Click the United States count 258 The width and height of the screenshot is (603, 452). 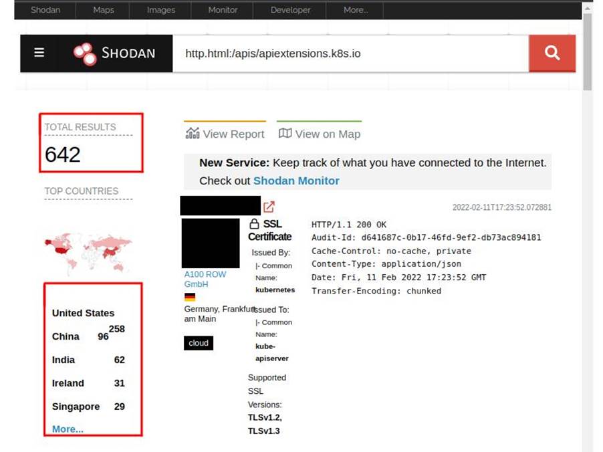(117, 329)
